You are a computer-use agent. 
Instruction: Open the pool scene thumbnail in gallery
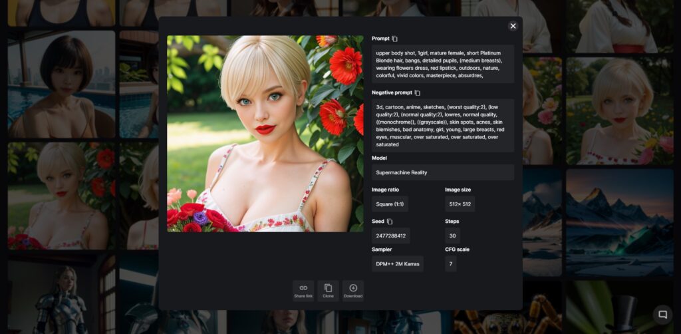pos(61,84)
